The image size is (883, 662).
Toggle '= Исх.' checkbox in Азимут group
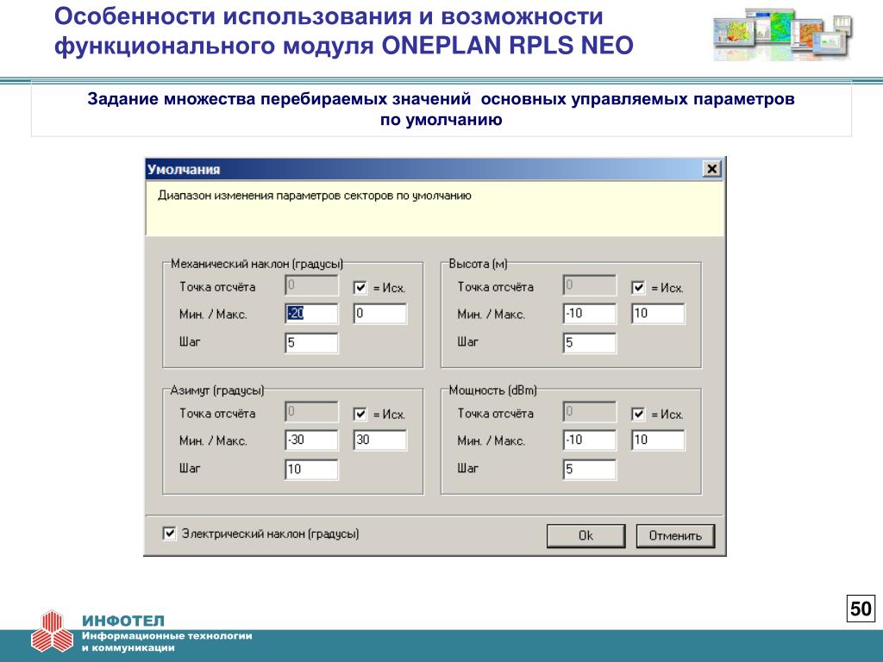click(360, 415)
